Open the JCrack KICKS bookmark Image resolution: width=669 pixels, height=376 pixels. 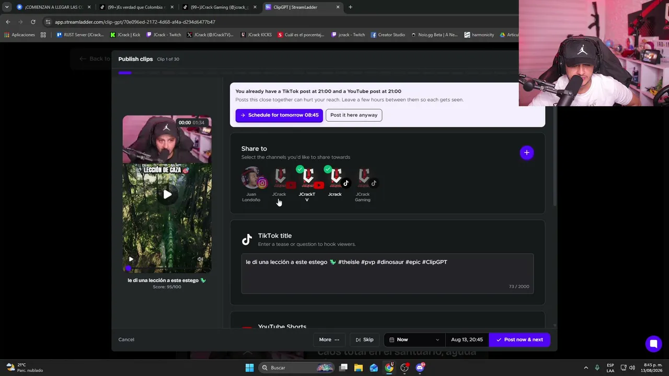pyautogui.click(x=256, y=35)
